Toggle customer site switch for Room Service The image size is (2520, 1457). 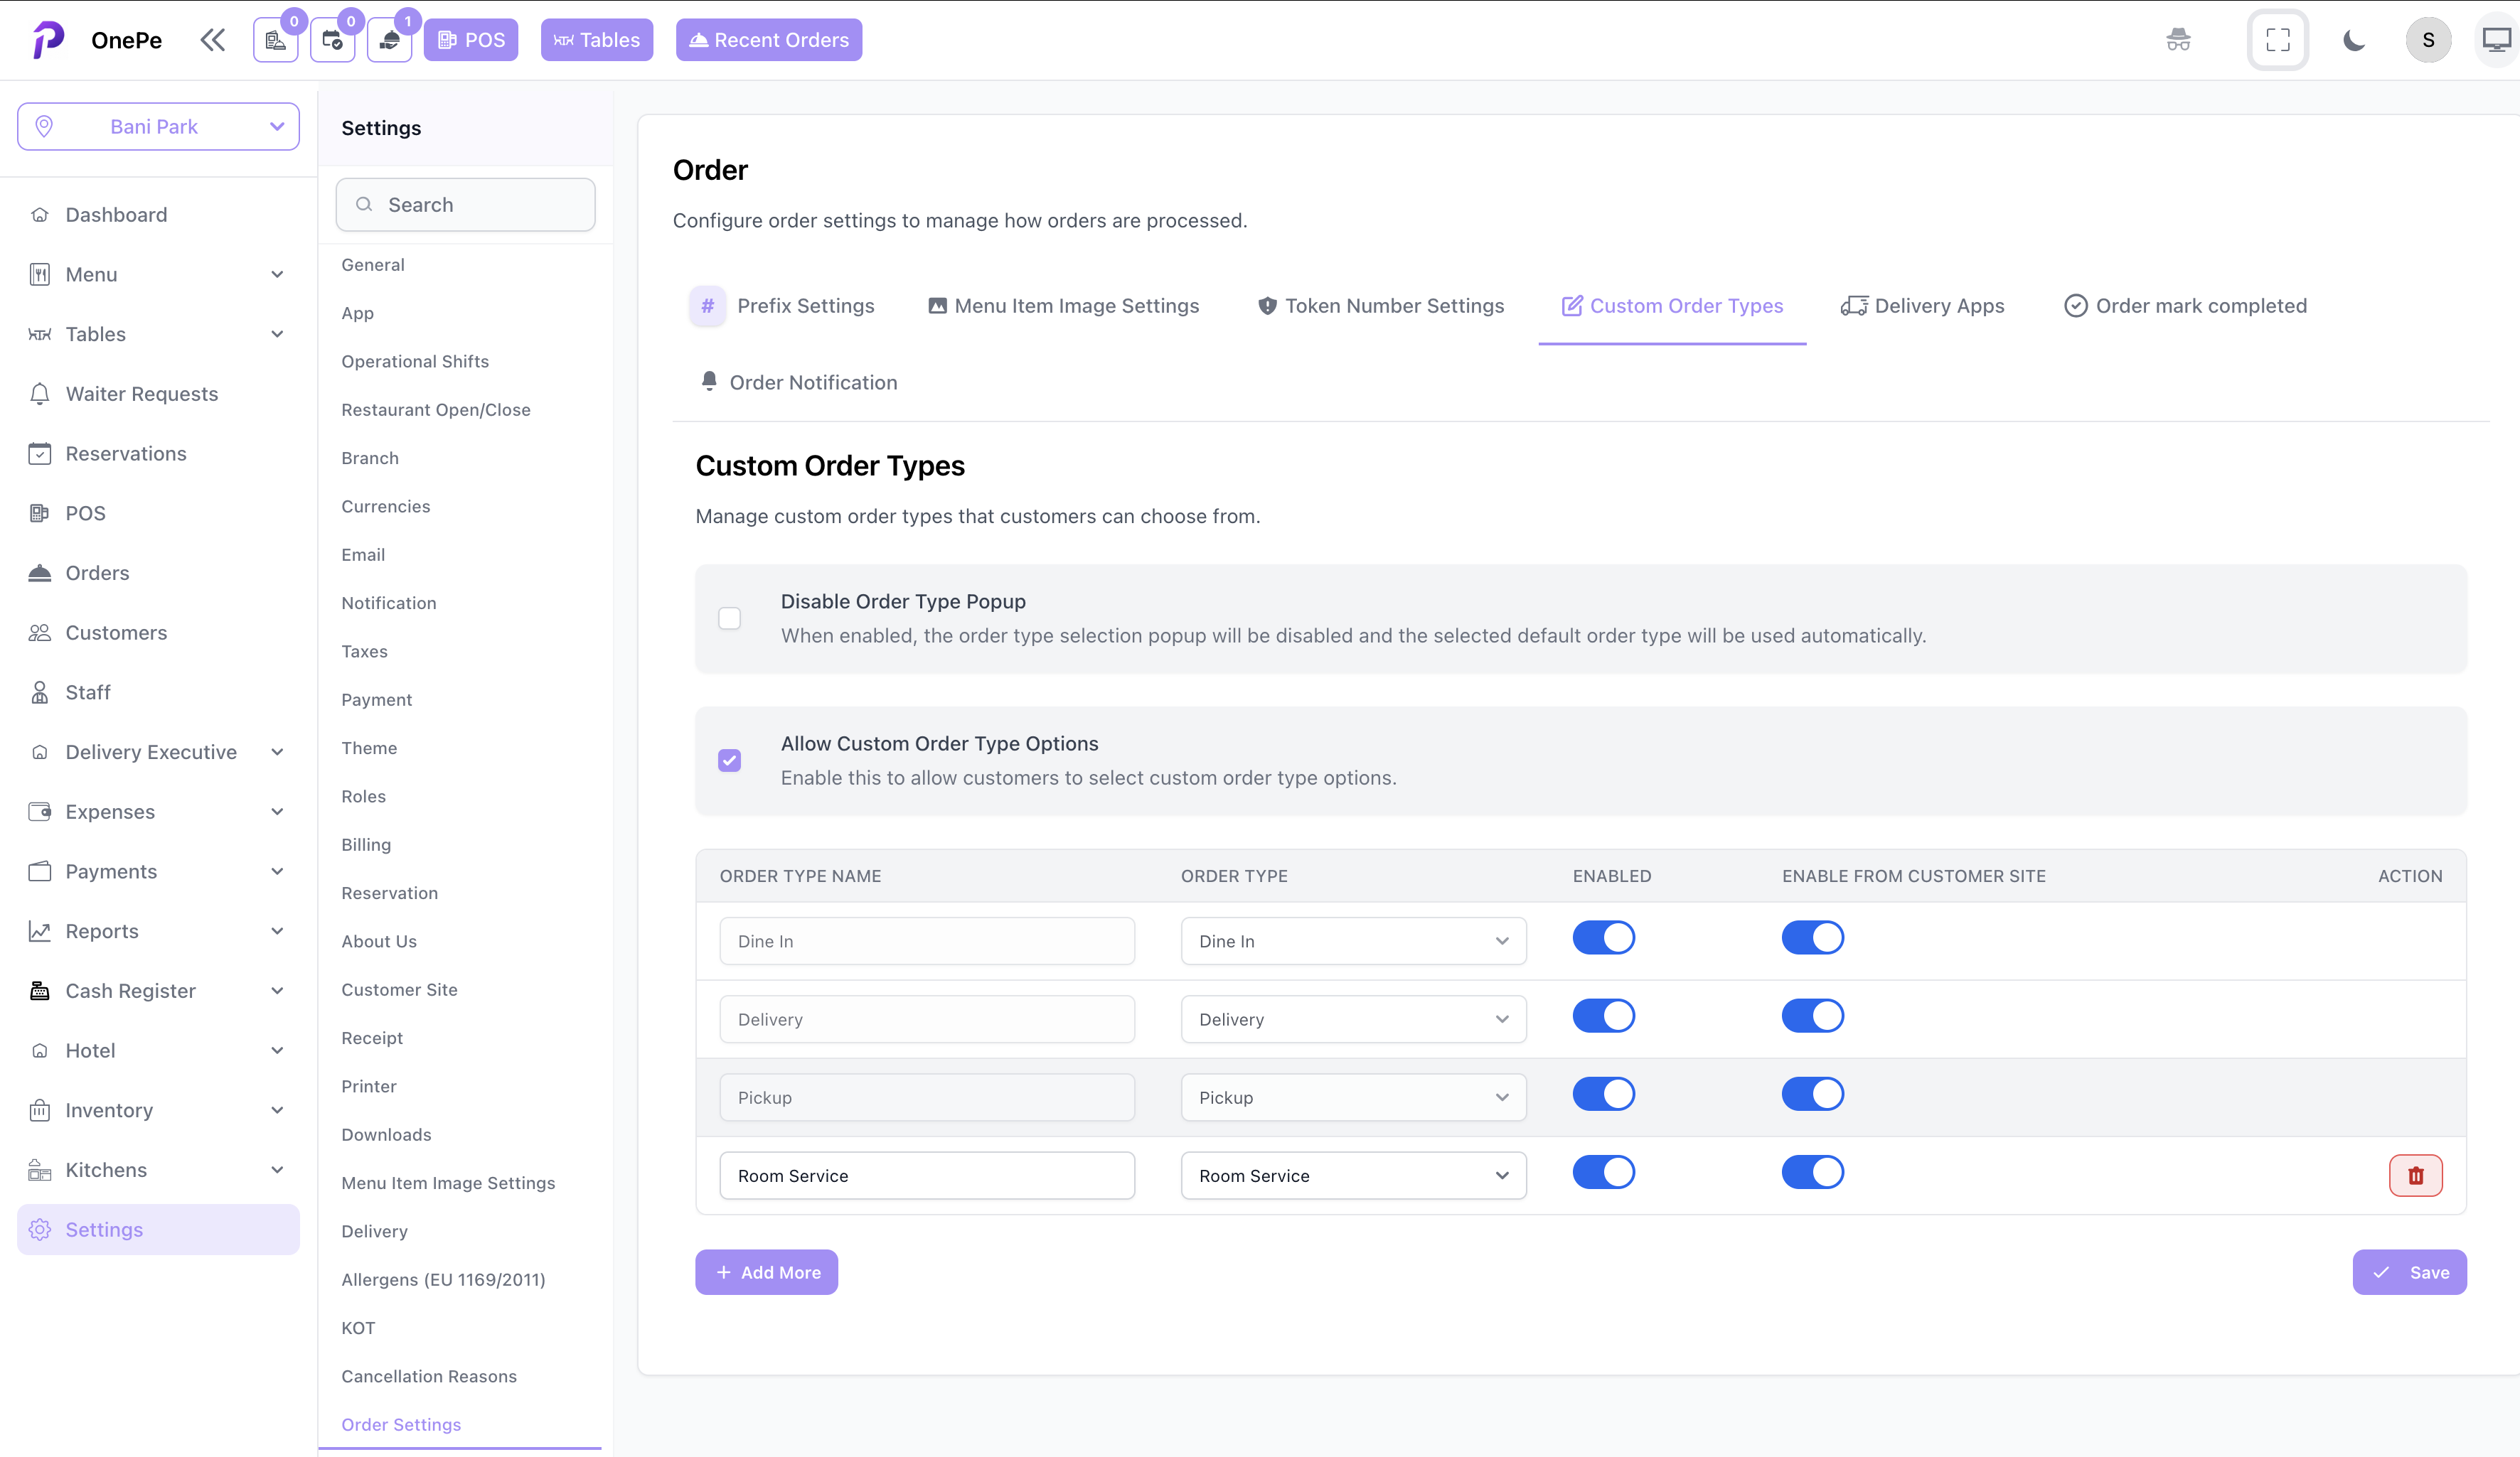point(1812,1171)
